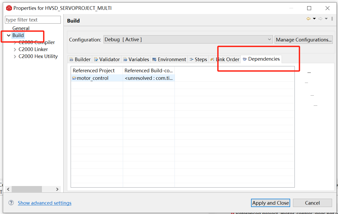Select General in the properties tree
338x214 pixels.
point(21,28)
